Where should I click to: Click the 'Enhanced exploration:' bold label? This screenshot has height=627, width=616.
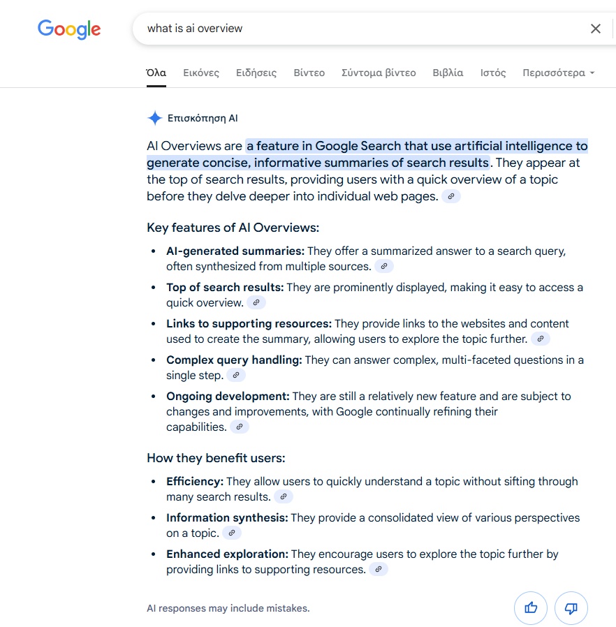point(227,554)
